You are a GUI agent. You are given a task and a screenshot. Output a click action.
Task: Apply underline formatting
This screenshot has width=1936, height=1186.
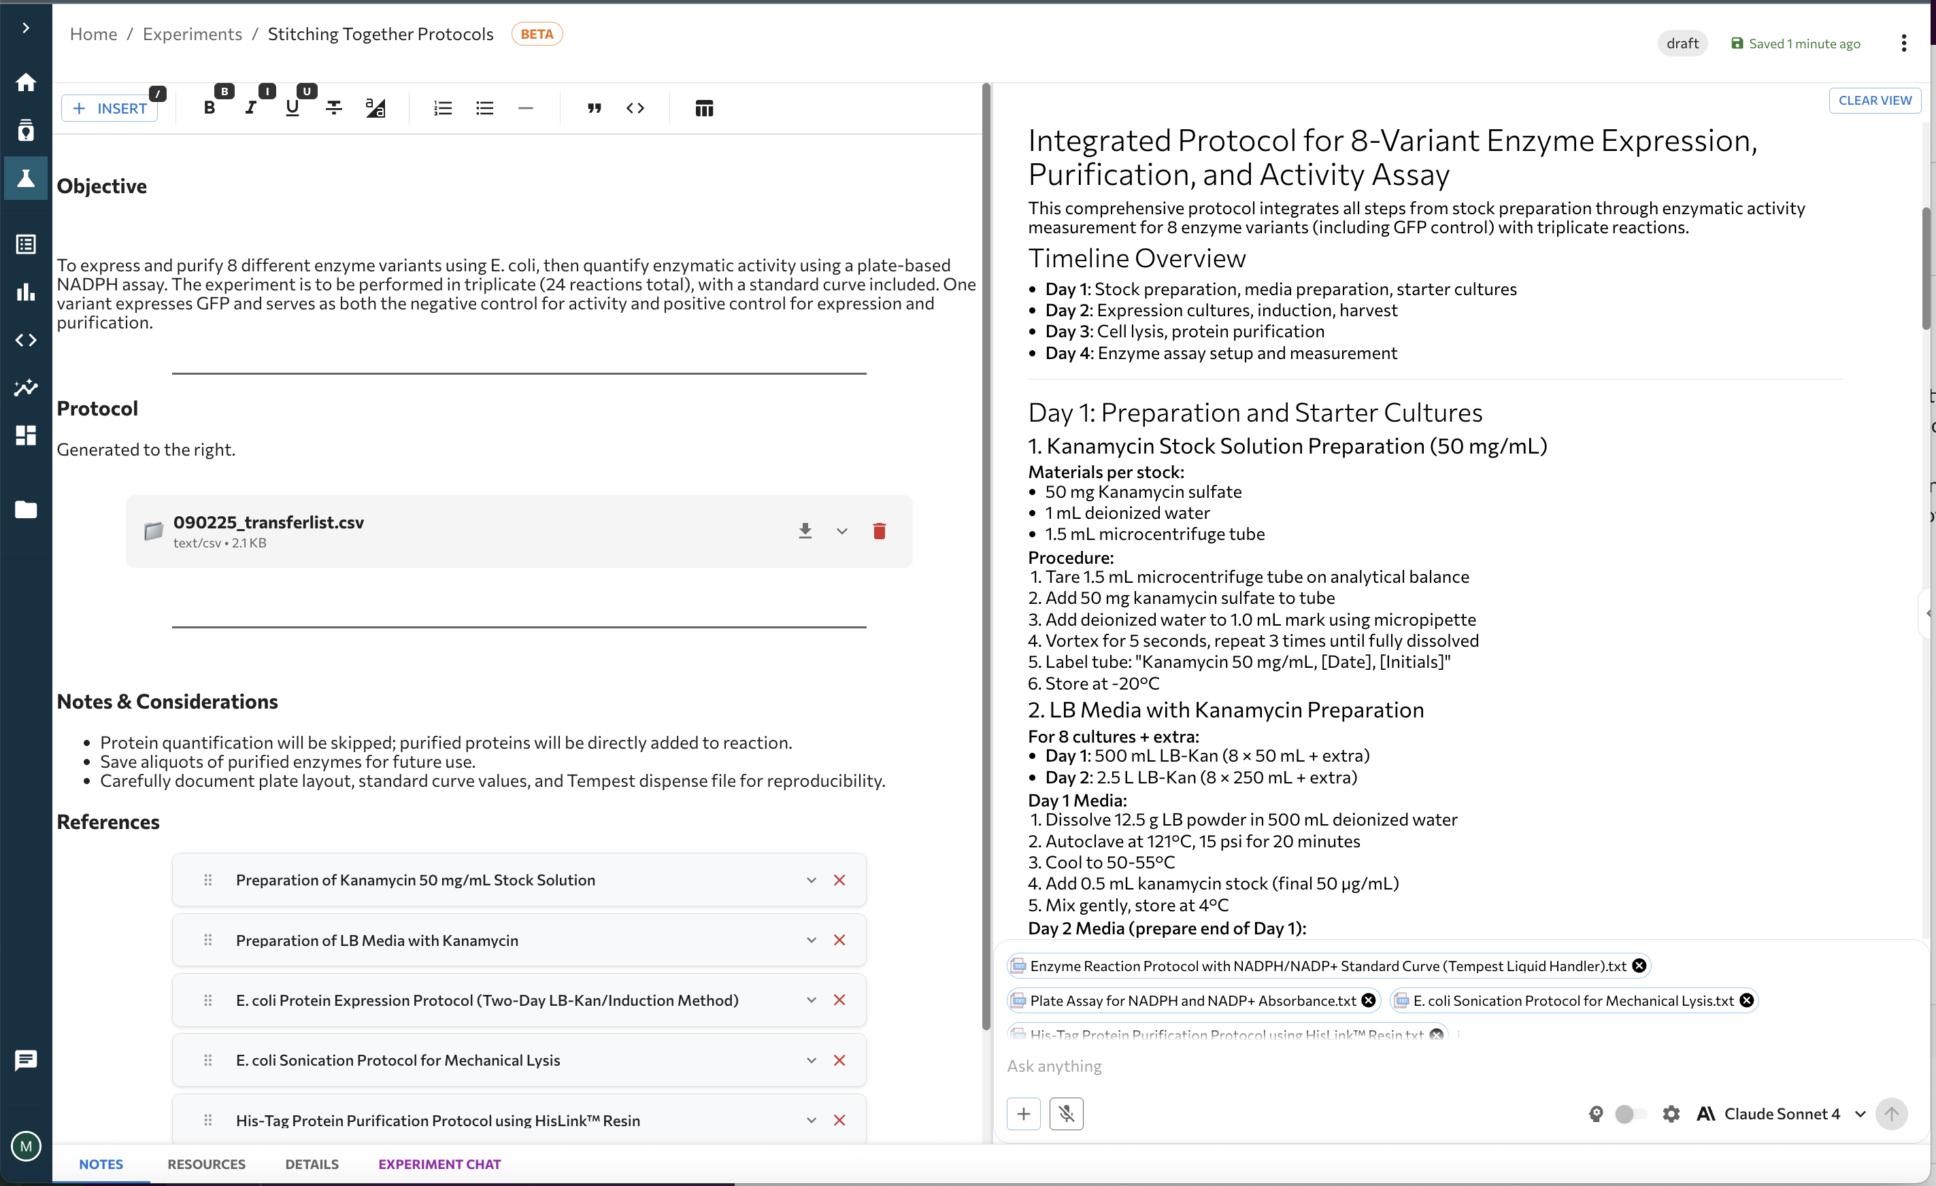tap(293, 108)
